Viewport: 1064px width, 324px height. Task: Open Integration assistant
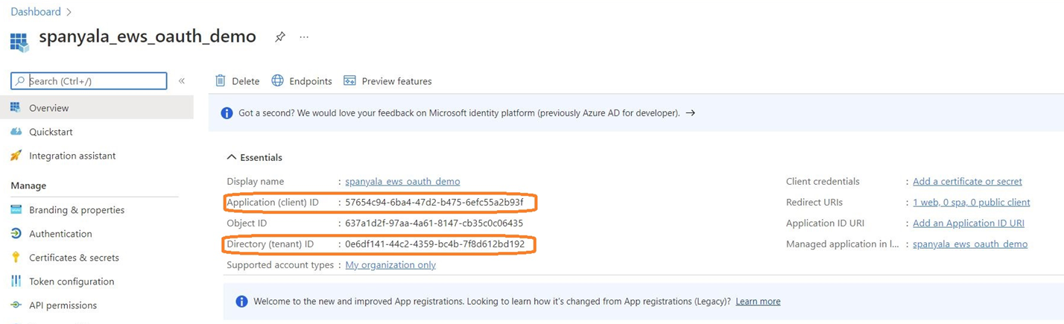point(72,156)
